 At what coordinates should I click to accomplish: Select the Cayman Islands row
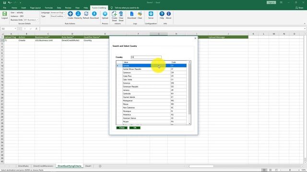coord(152,97)
